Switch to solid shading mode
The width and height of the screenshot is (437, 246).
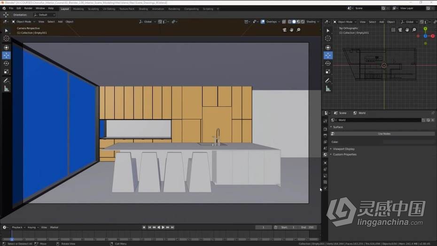[294, 22]
